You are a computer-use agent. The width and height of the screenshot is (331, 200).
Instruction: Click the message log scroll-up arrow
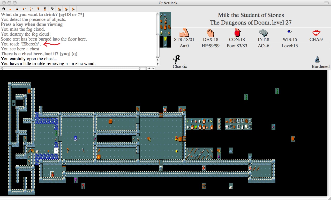(158, 60)
